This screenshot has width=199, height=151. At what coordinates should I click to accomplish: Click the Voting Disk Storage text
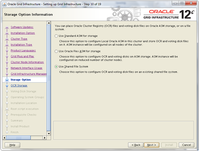coord(23,91)
